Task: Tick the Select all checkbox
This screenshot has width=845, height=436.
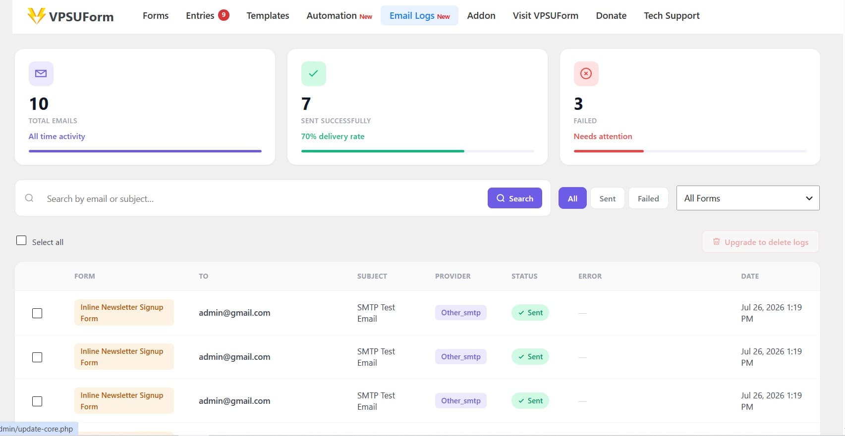Action: coord(21,241)
